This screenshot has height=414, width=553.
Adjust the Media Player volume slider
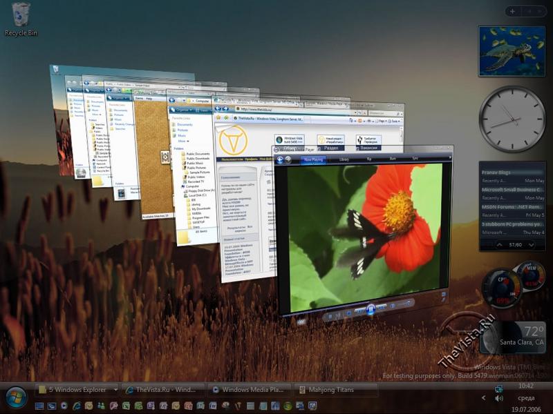404,304
